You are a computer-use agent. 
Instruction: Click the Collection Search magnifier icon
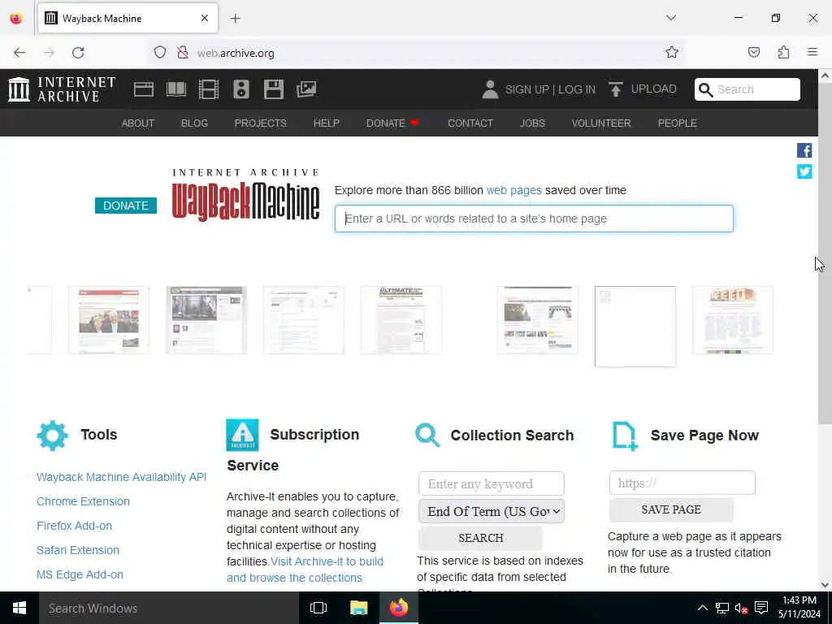pyautogui.click(x=427, y=435)
